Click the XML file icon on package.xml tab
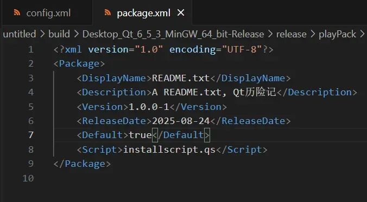Screen dimensions: 367x202 [x=107, y=12]
